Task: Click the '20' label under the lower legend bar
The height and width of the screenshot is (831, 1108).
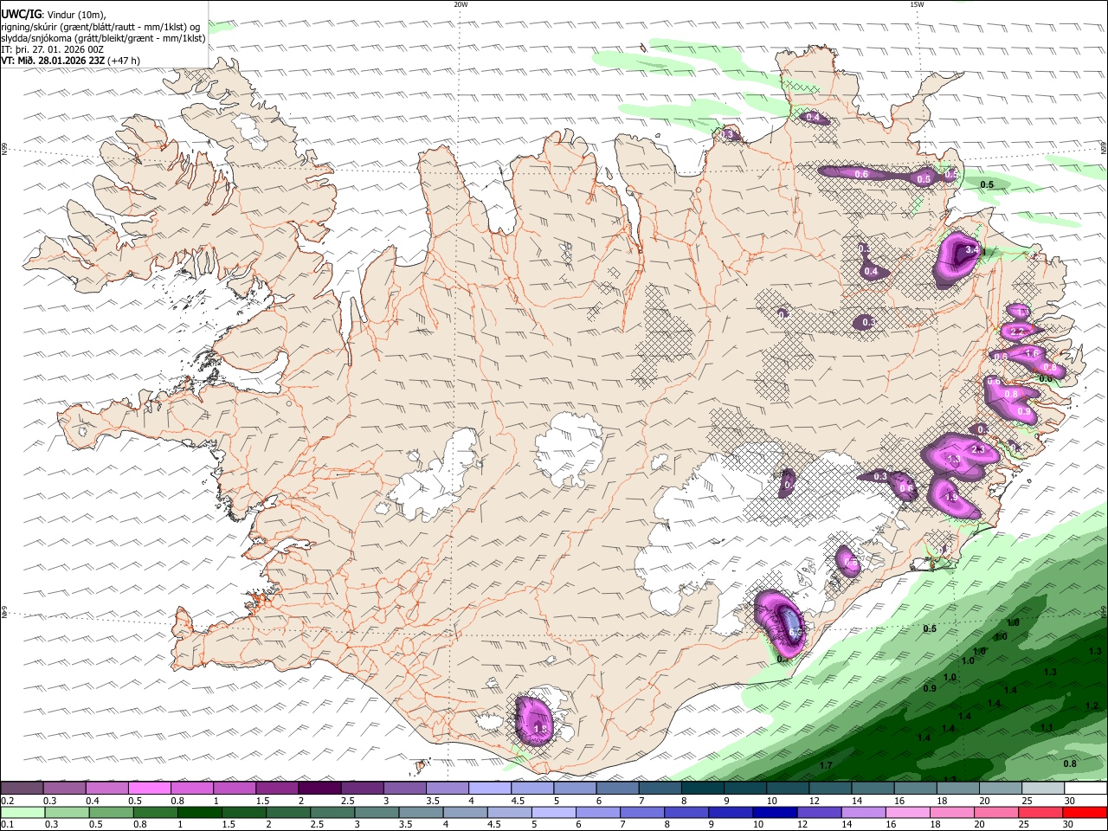Action: pos(984,825)
